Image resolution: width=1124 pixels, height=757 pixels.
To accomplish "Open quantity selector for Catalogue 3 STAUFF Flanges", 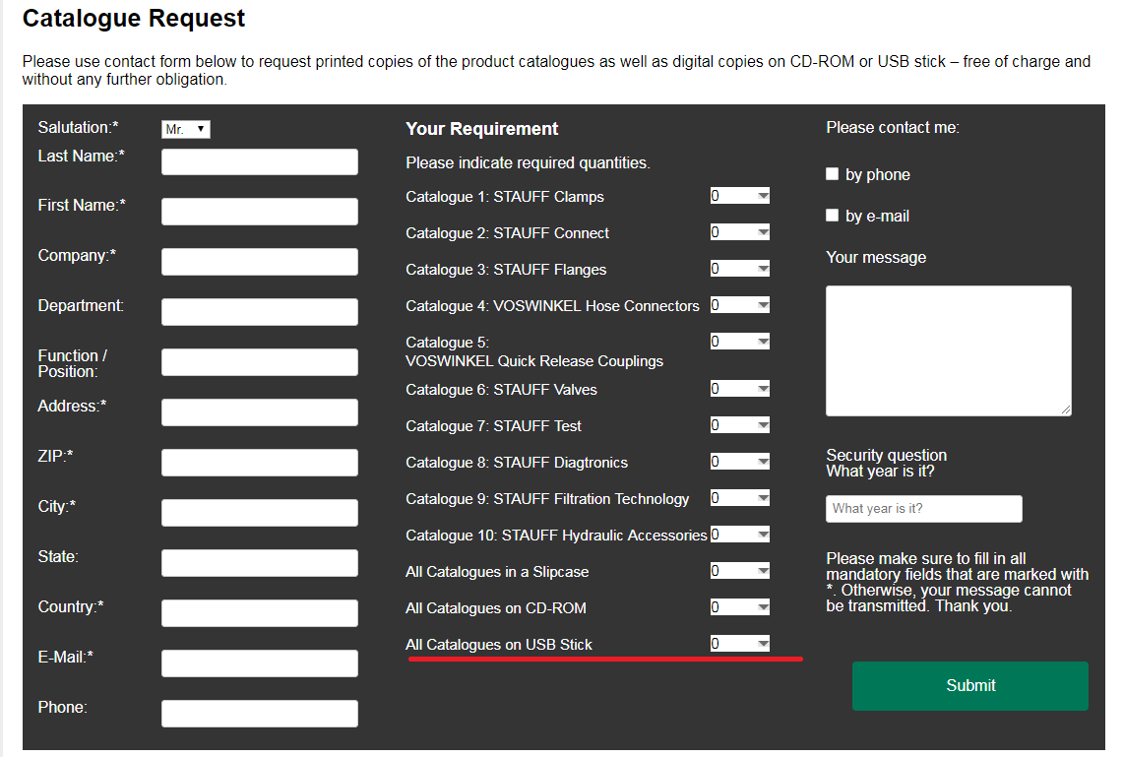I will pyautogui.click(x=740, y=269).
